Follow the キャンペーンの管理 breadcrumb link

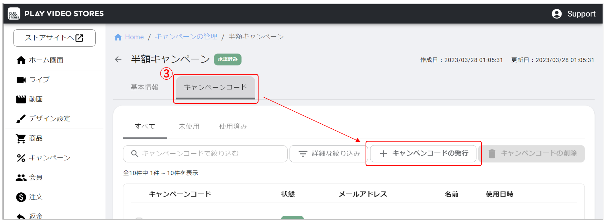[x=186, y=37]
